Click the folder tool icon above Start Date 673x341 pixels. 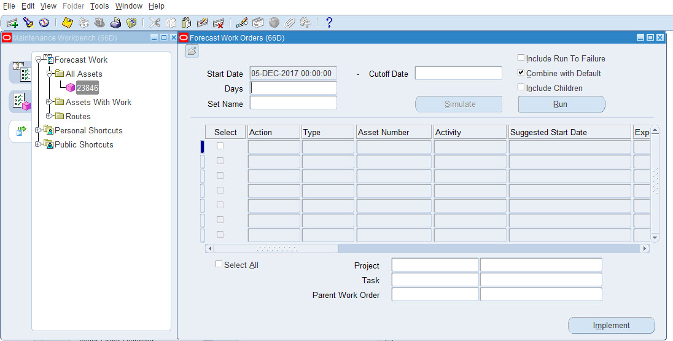(192, 51)
